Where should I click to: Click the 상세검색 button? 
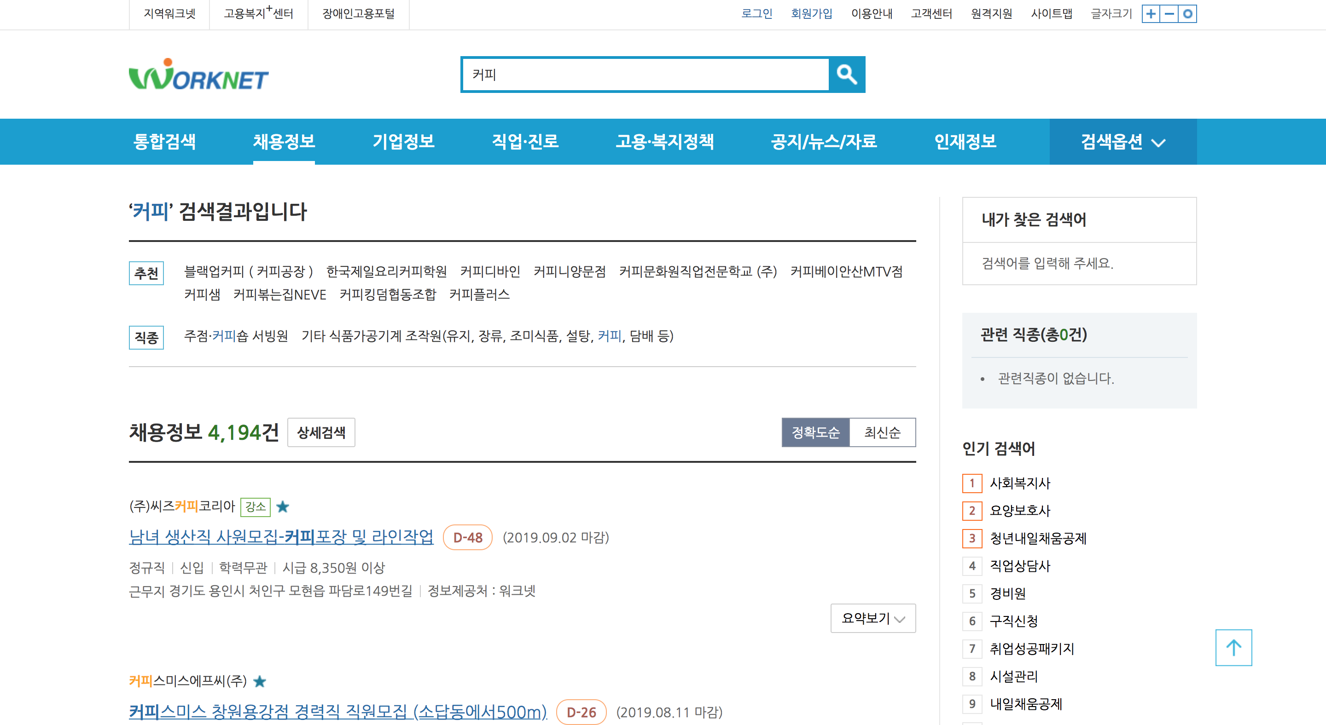[x=321, y=432]
